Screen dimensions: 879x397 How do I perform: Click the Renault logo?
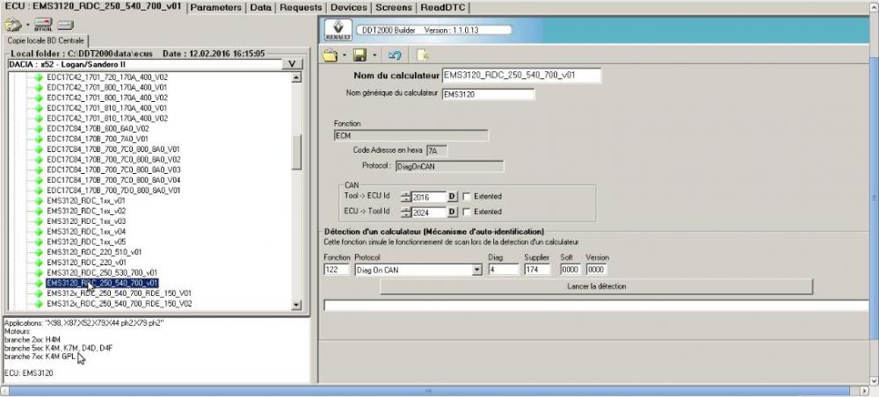[x=338, y=30]
